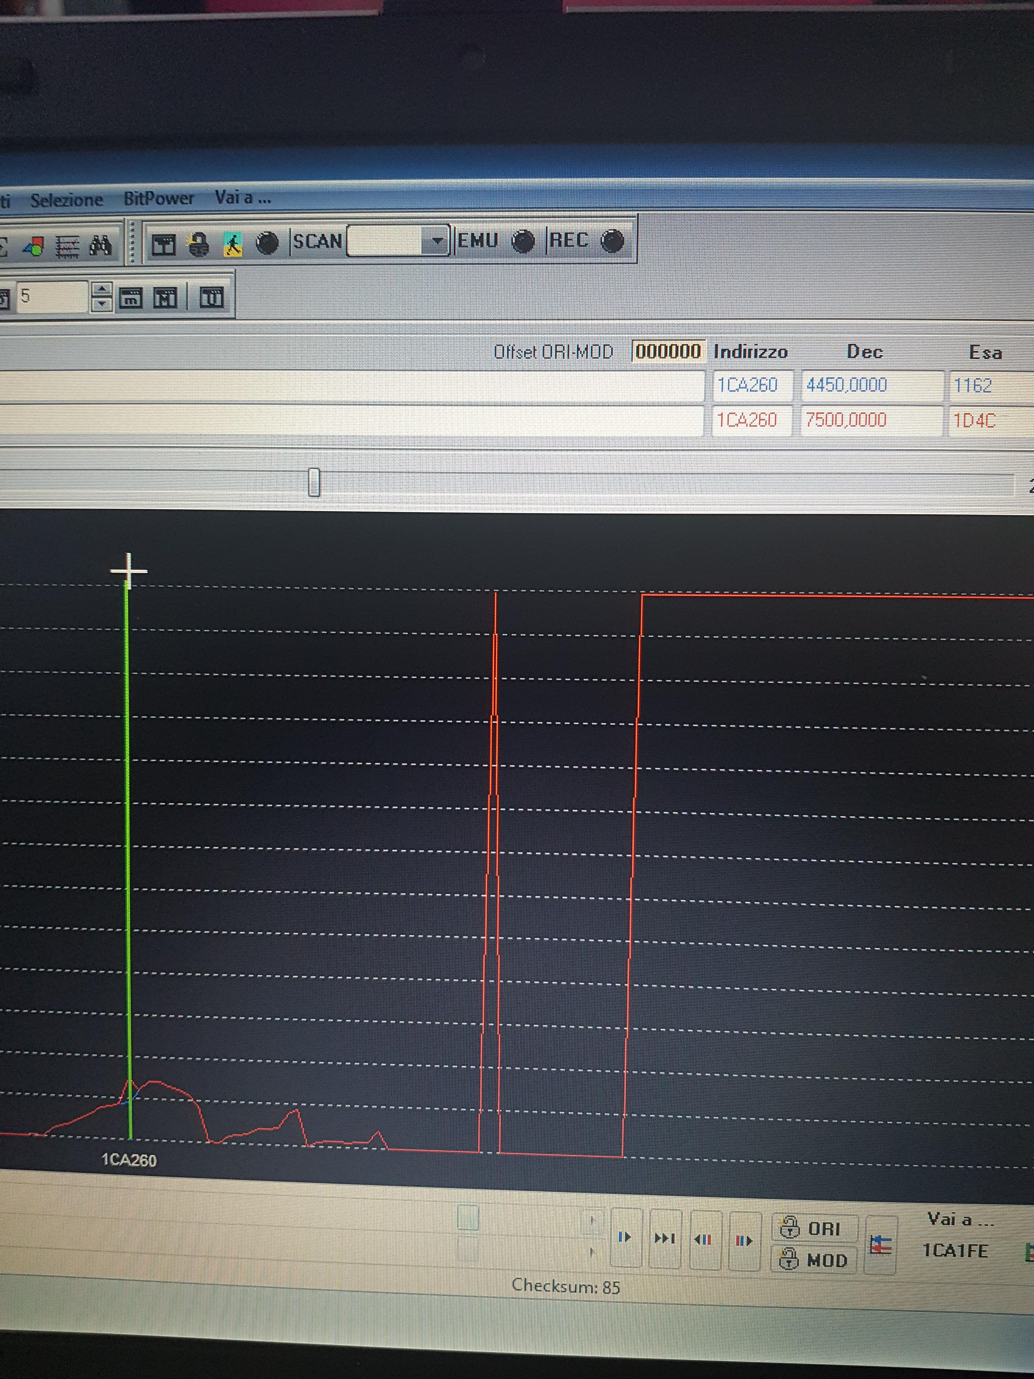This screenshot has width=1034, height=1379.
Task: Open the Selezione menu
Action: point(67,200)
